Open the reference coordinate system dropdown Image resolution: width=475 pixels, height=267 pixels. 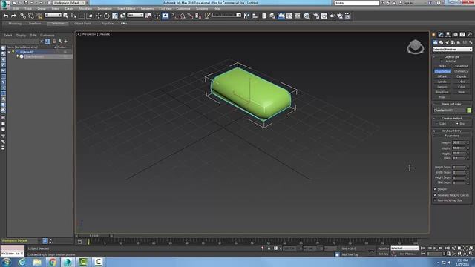[x=135, y=15]
